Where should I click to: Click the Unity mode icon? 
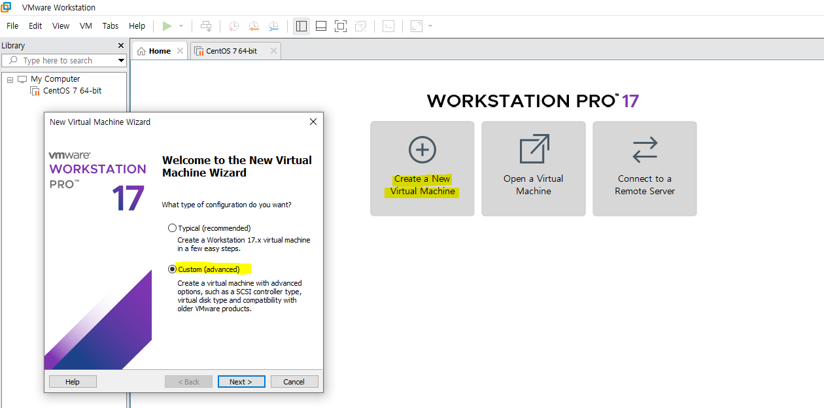click(x=360, y=26)
